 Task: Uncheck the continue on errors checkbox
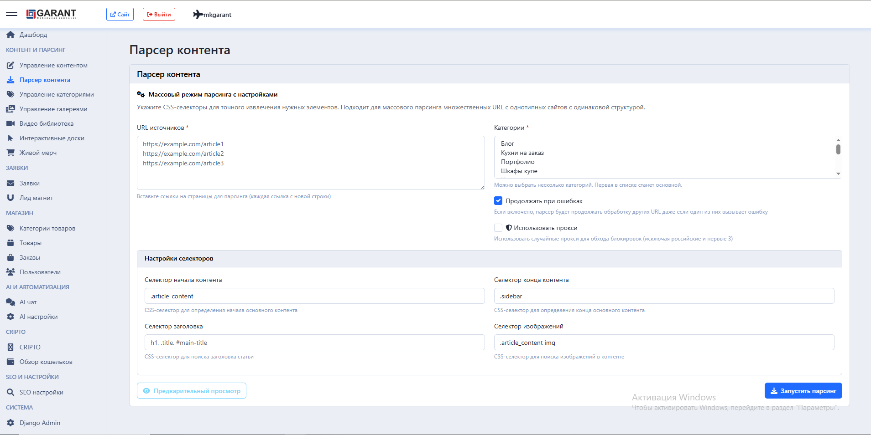coord(498,201)
